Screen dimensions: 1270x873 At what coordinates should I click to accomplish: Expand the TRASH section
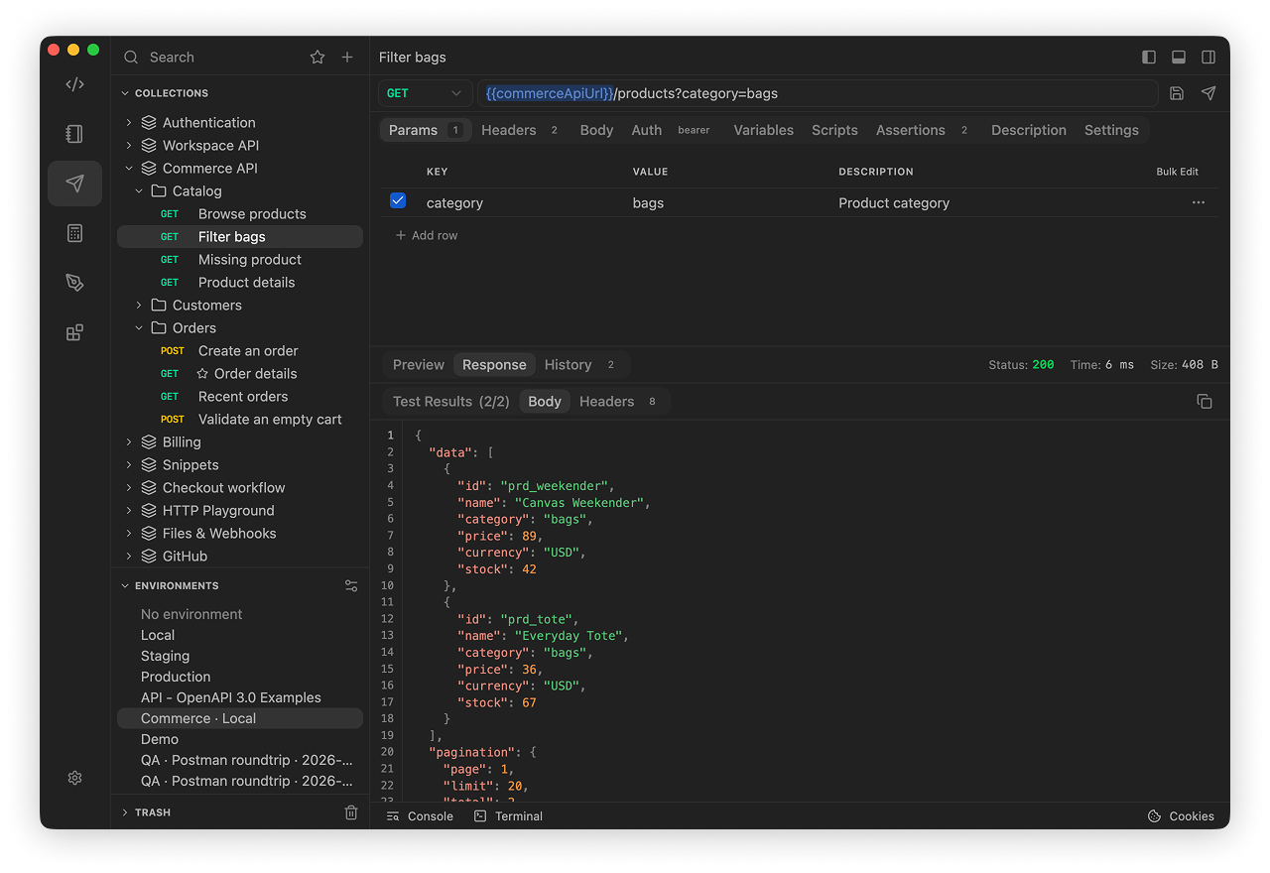(x=125, y=812)
